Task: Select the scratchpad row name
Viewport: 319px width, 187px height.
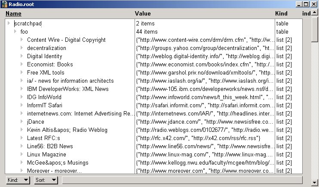Action: click(x=28, y=23)
